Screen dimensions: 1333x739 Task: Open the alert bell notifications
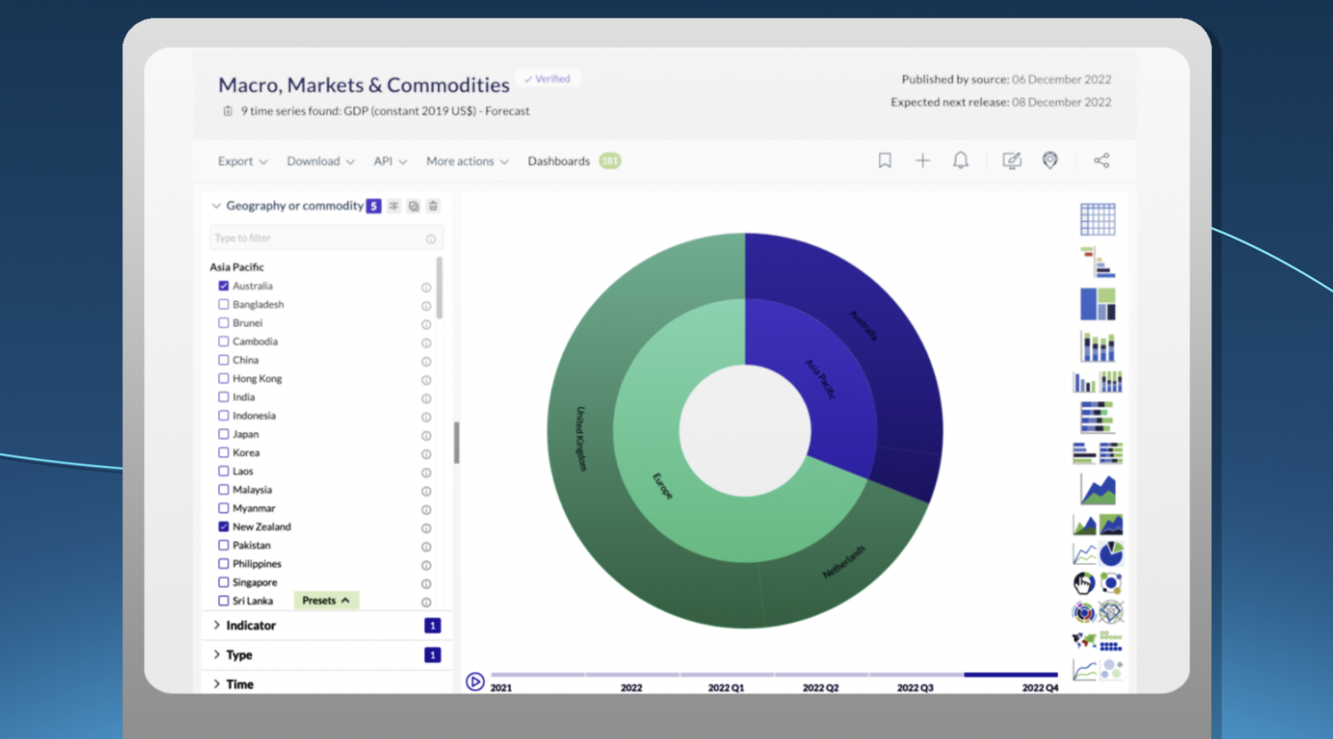click(x=961, y=161)
